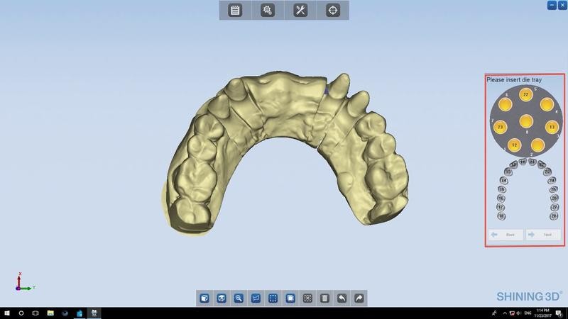
Task: Open the gear settings icon
Action: (268, 10)
